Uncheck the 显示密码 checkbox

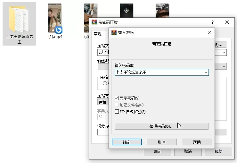(117, 98)
